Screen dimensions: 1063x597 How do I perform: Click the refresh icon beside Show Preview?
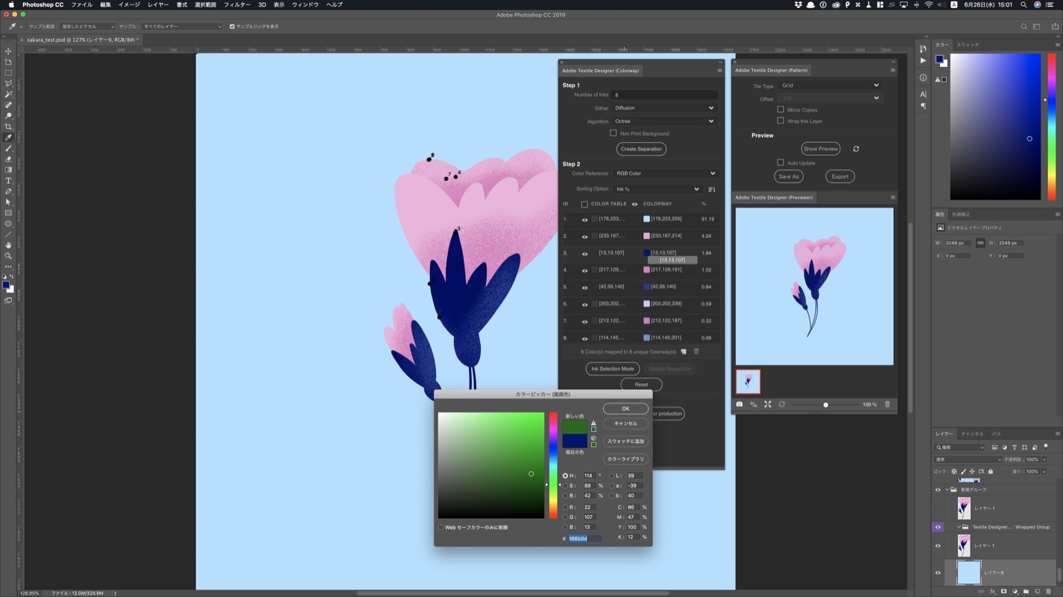856,149
